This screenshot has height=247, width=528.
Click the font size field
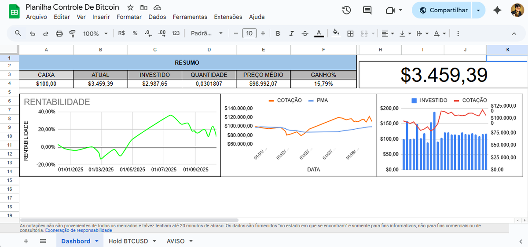click(249, 33)
